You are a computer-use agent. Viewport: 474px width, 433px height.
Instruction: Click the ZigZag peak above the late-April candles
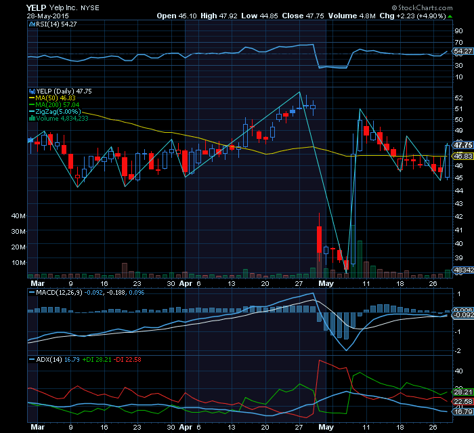click(x=299, y=92)
